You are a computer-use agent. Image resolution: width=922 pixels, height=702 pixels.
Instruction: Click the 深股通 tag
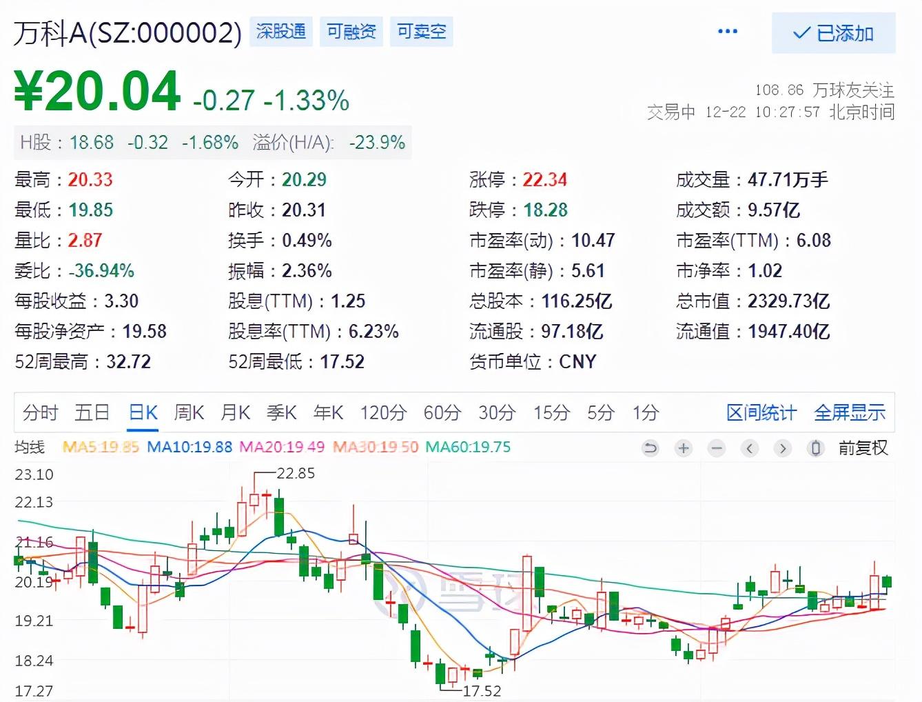(280, 31)
